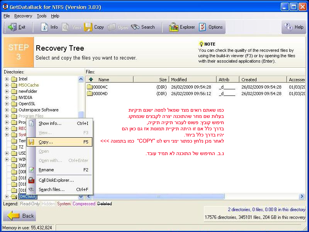Select the 00004D row name
This screenshot has width=309, height=232.
tap(100, 94)
